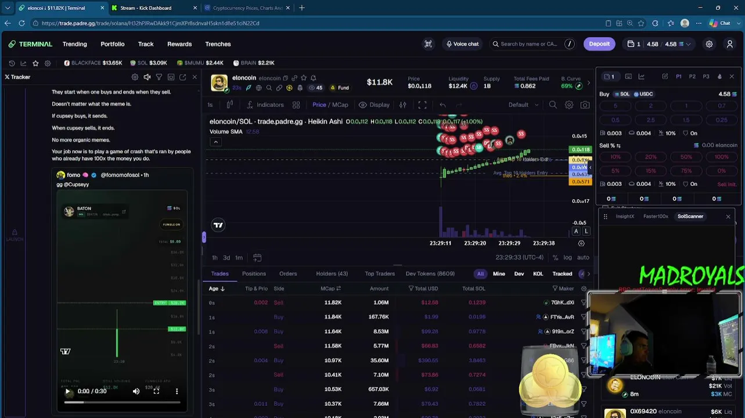Swap the Sell % mode arrows
The image size is (745, 418).
(618, 146)
